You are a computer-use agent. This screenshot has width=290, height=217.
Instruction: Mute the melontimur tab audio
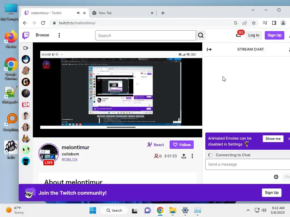78,13
